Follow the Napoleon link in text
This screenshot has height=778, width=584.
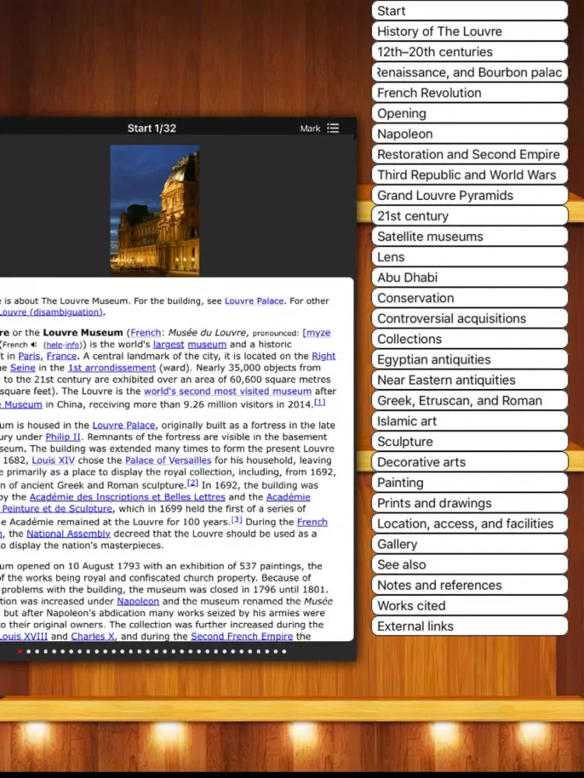[138, 601]
